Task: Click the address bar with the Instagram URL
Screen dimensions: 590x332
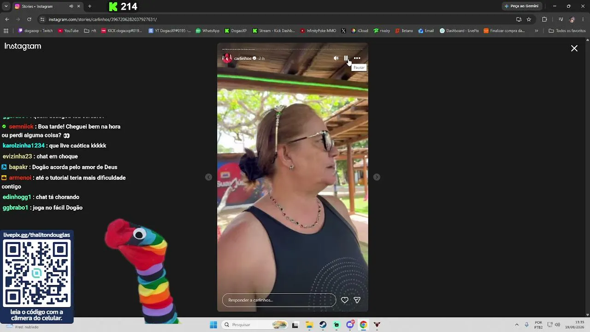Action: pyautogui.click(x=277, y=19)
